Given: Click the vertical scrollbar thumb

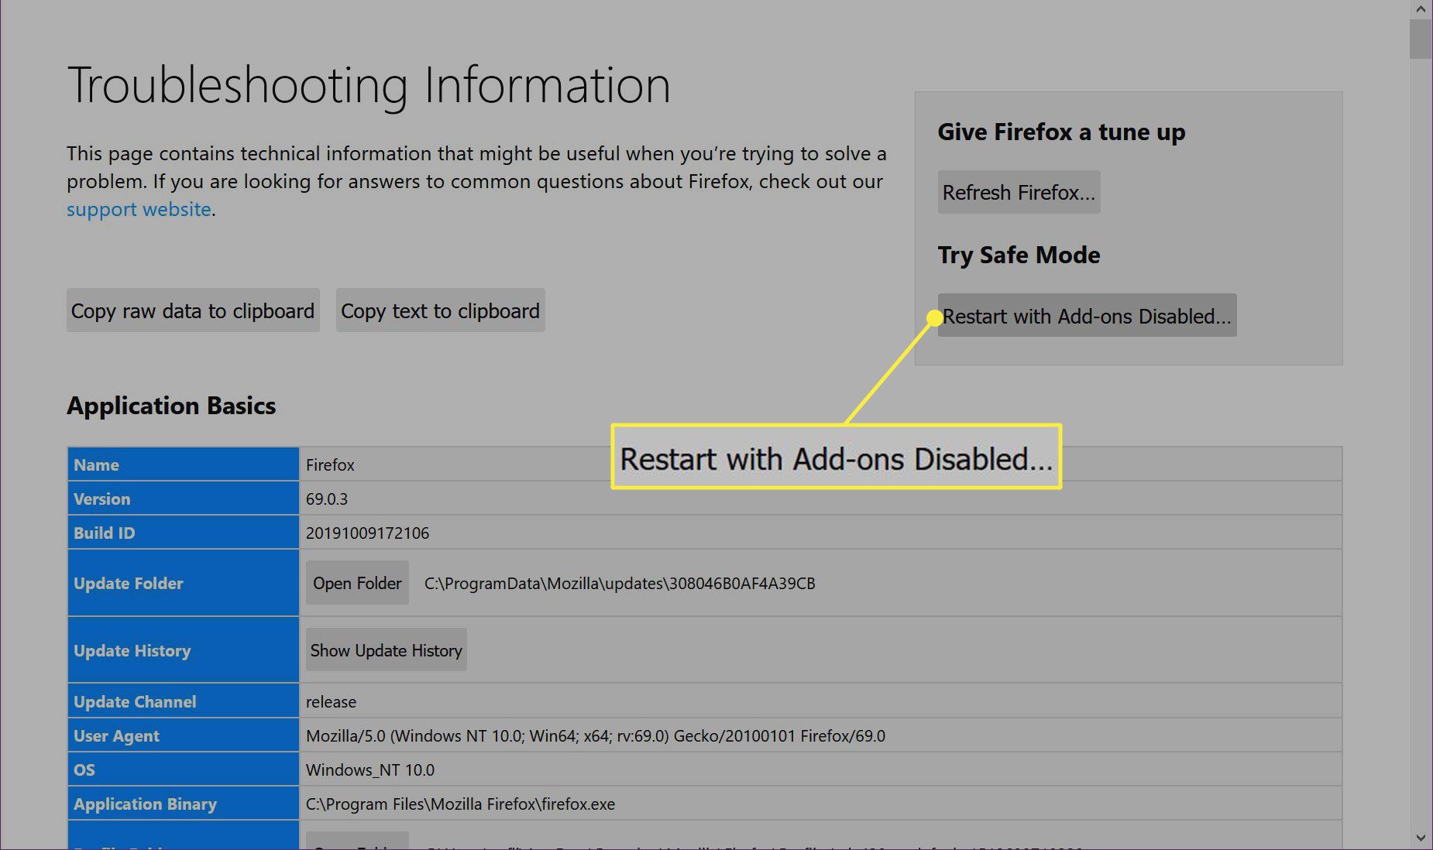Looking at the screenshot, I should (x=1421, y=39).
